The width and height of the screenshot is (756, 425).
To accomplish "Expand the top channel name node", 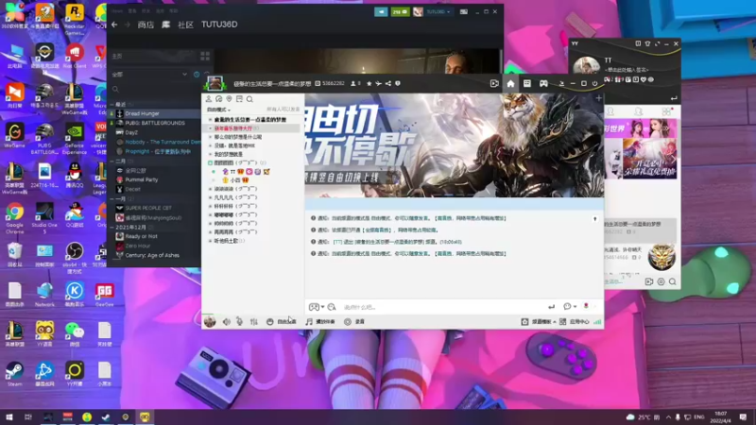I will click(211, 120).
